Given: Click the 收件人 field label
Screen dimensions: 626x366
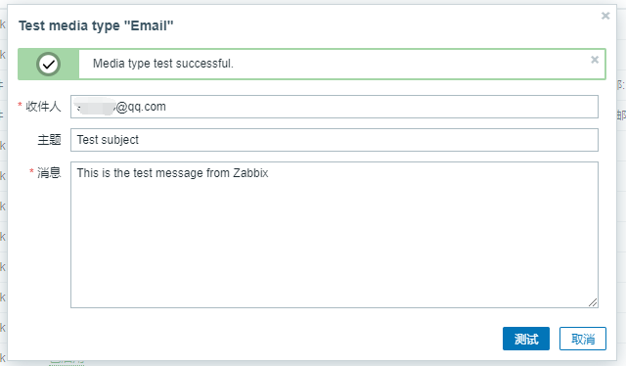Looking at the screenshot, I should (43, 107).
